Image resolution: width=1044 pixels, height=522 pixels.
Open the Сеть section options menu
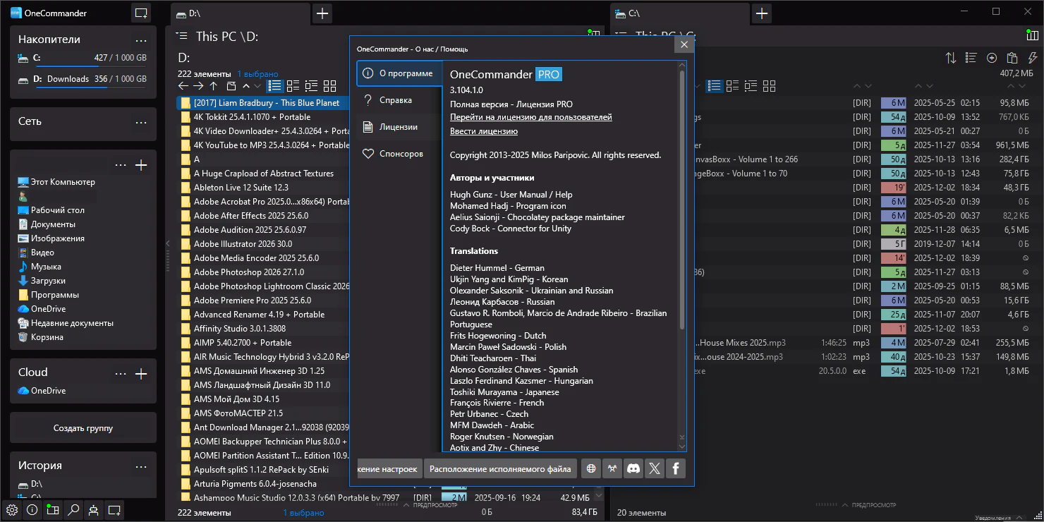pyautogui.click(x=141, y=122)
